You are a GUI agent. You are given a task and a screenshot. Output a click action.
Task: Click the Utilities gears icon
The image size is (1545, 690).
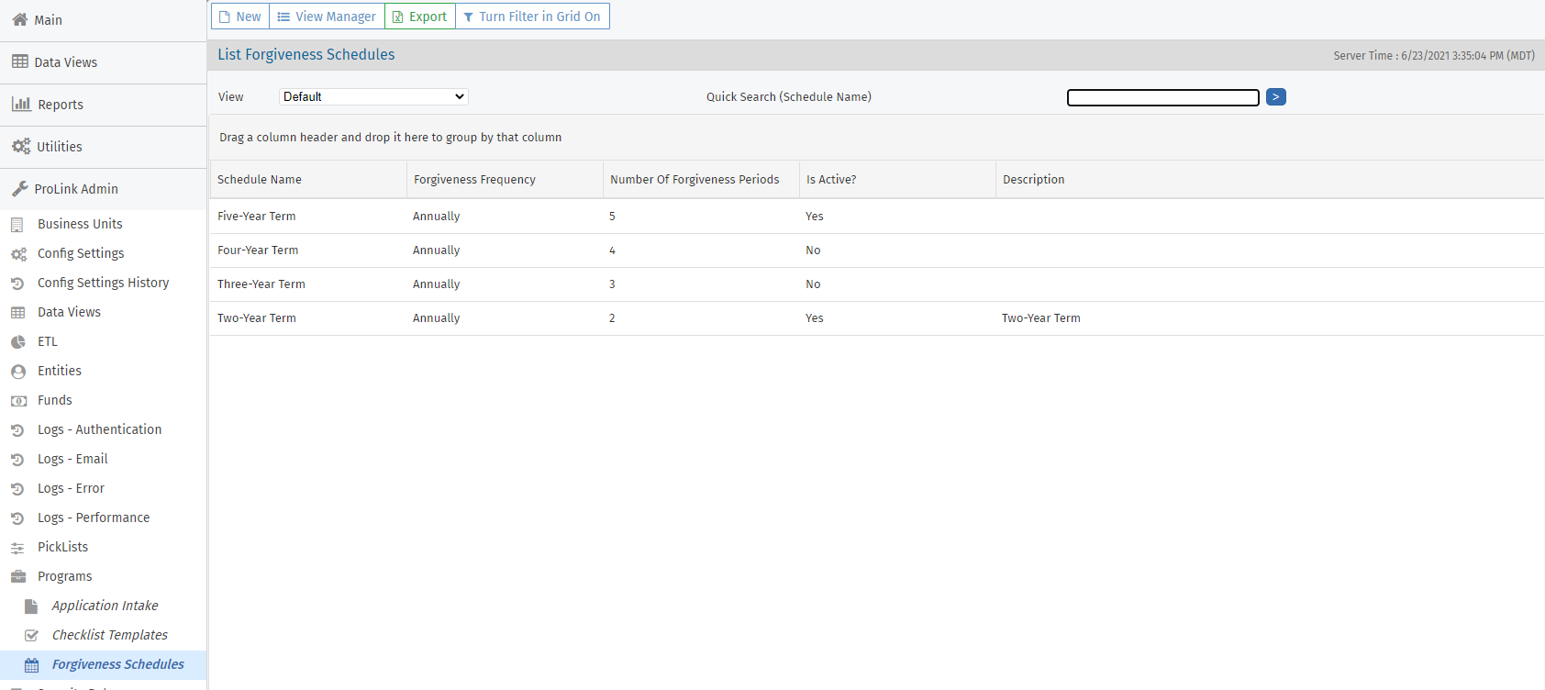pyautogui.click(x=20, y=147)
